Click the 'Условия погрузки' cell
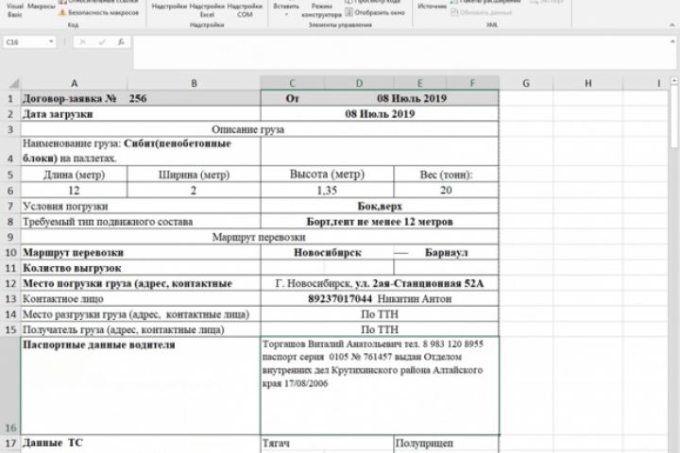This screenshot has width=680, height=453. (141, 206)
